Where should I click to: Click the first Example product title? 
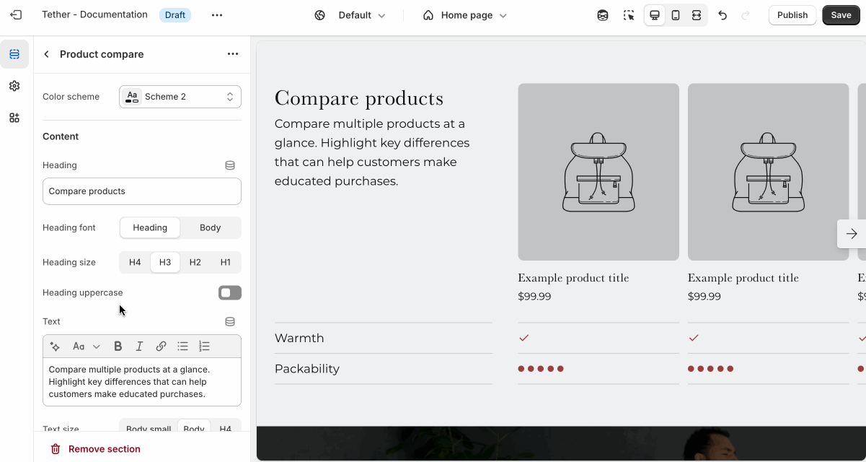click(573, 278)
